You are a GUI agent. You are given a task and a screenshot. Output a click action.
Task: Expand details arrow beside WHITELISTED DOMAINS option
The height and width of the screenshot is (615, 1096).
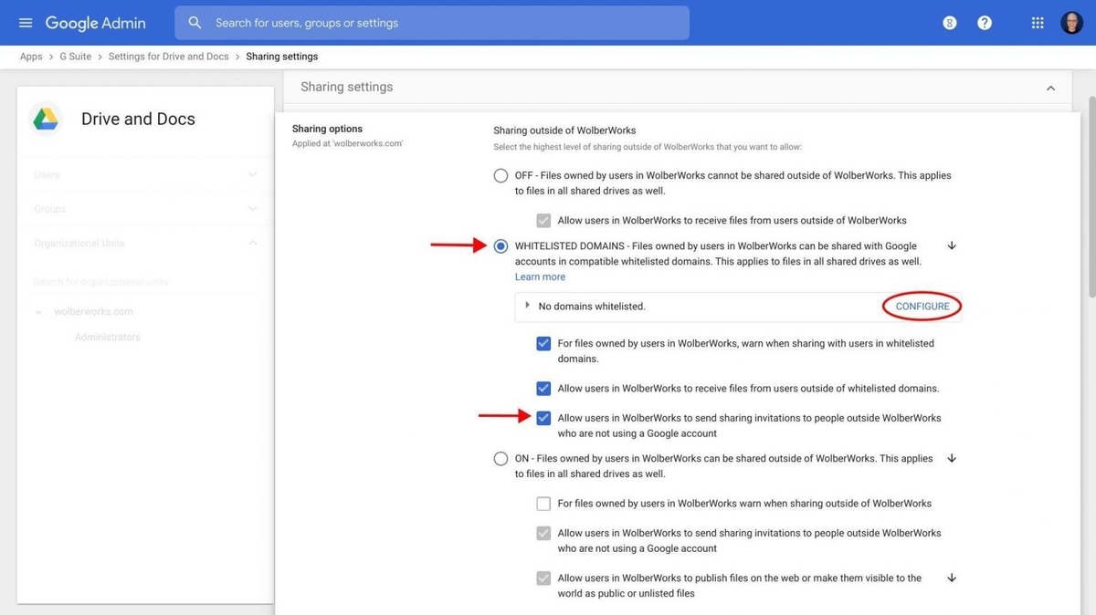[x=951, y=245]
